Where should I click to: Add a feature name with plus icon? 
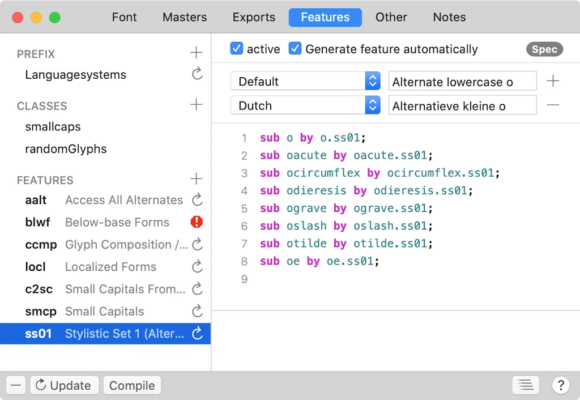click(x=553, y=81)
